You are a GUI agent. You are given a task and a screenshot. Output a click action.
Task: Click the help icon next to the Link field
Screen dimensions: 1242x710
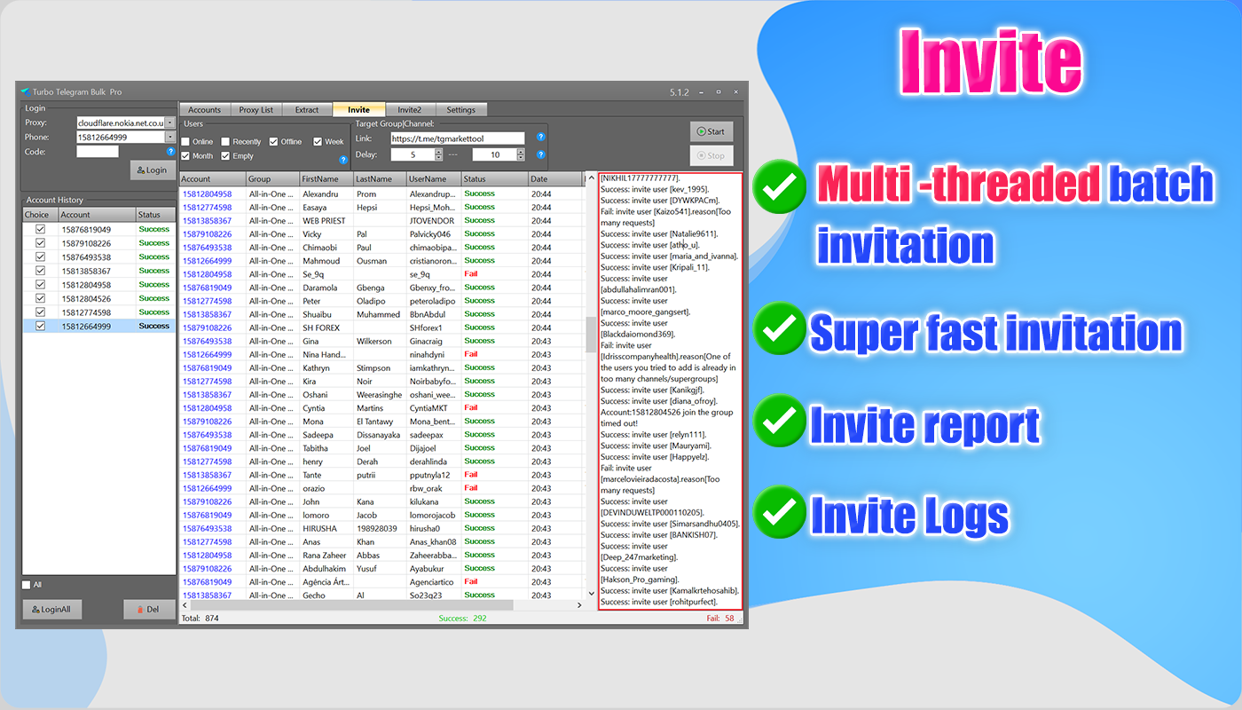540,138
